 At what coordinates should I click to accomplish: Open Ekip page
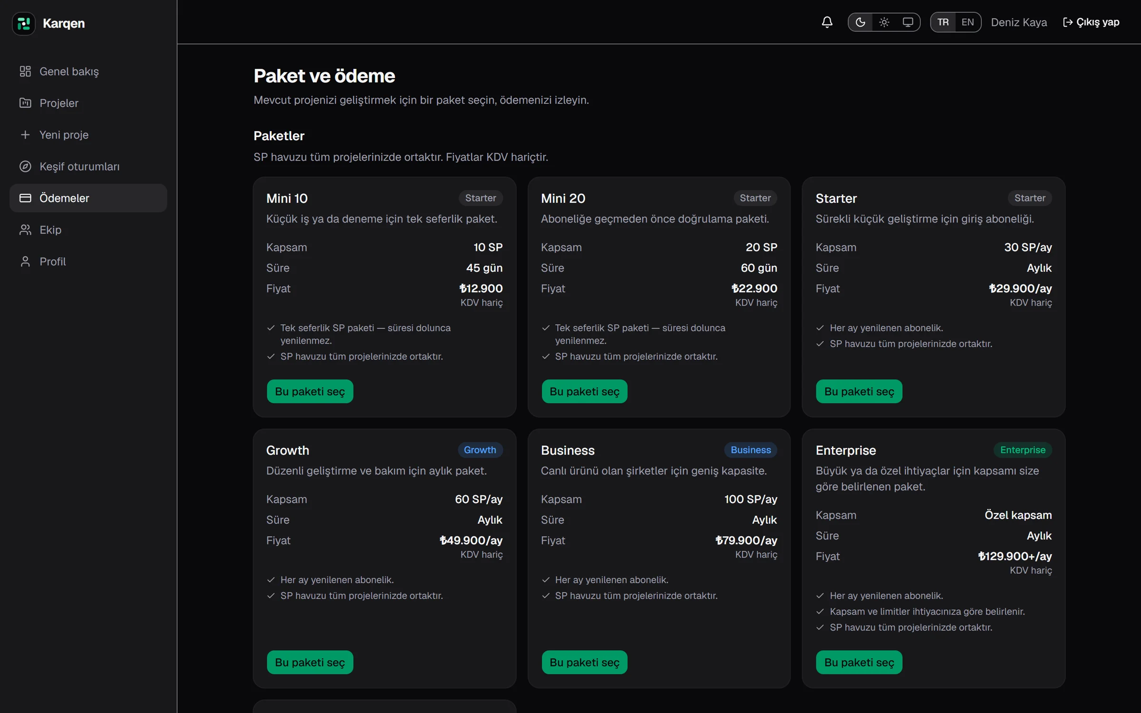[88, 230]
